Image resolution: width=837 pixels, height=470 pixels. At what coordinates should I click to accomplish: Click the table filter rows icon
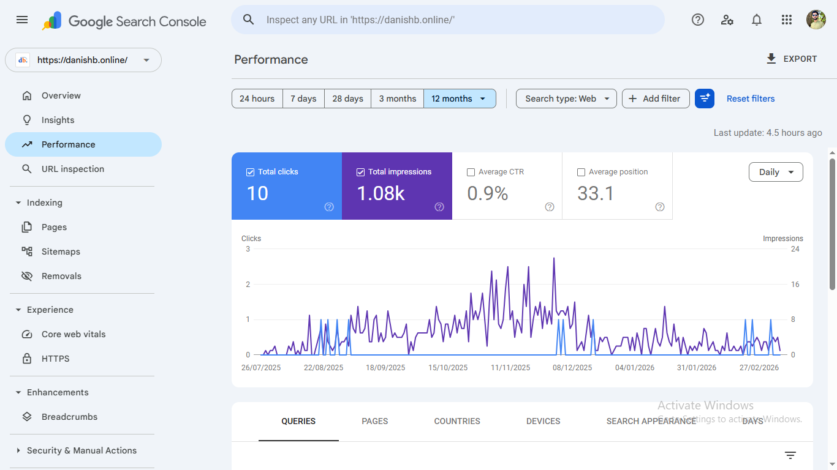tap(790, 455)
